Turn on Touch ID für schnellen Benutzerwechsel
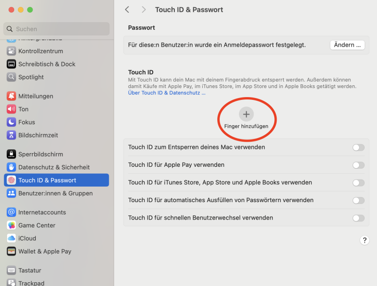377x286 pixels. coord(358,218)
